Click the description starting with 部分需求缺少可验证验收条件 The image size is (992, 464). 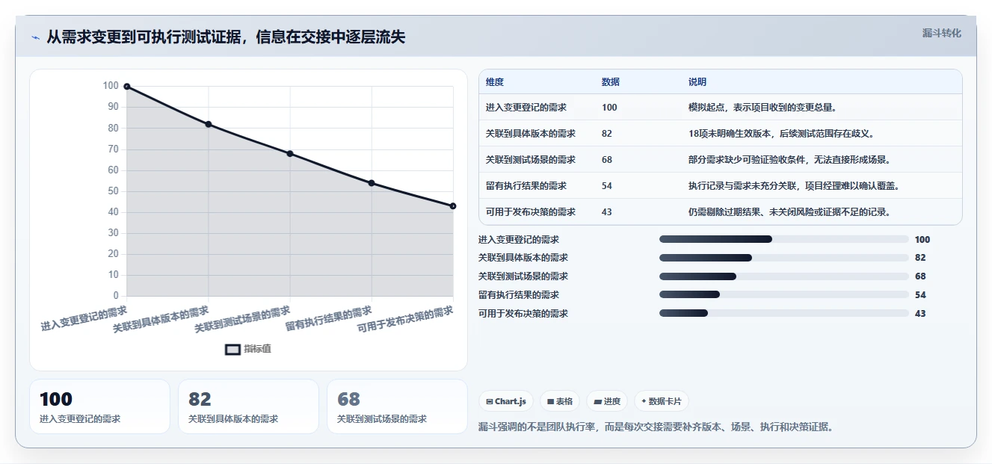[x=790, y=160]
